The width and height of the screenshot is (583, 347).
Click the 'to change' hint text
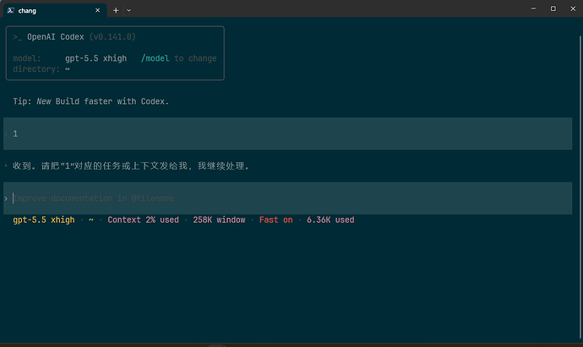195,58
